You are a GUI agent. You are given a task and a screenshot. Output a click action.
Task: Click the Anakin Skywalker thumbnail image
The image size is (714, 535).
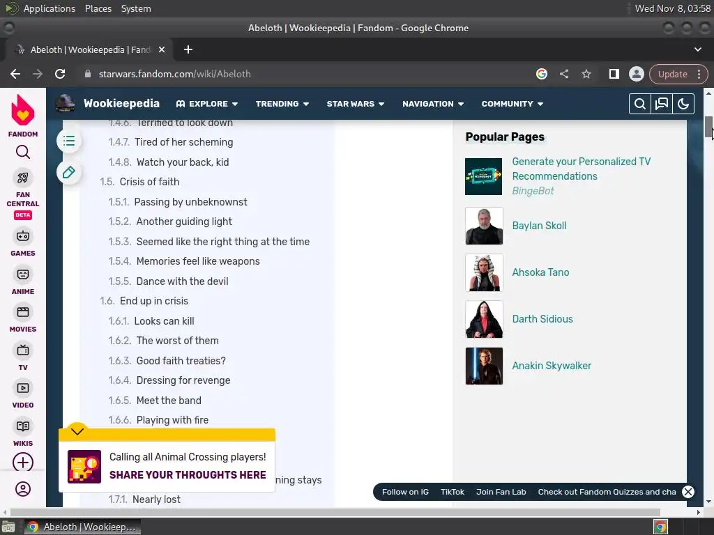coord(484,366)
